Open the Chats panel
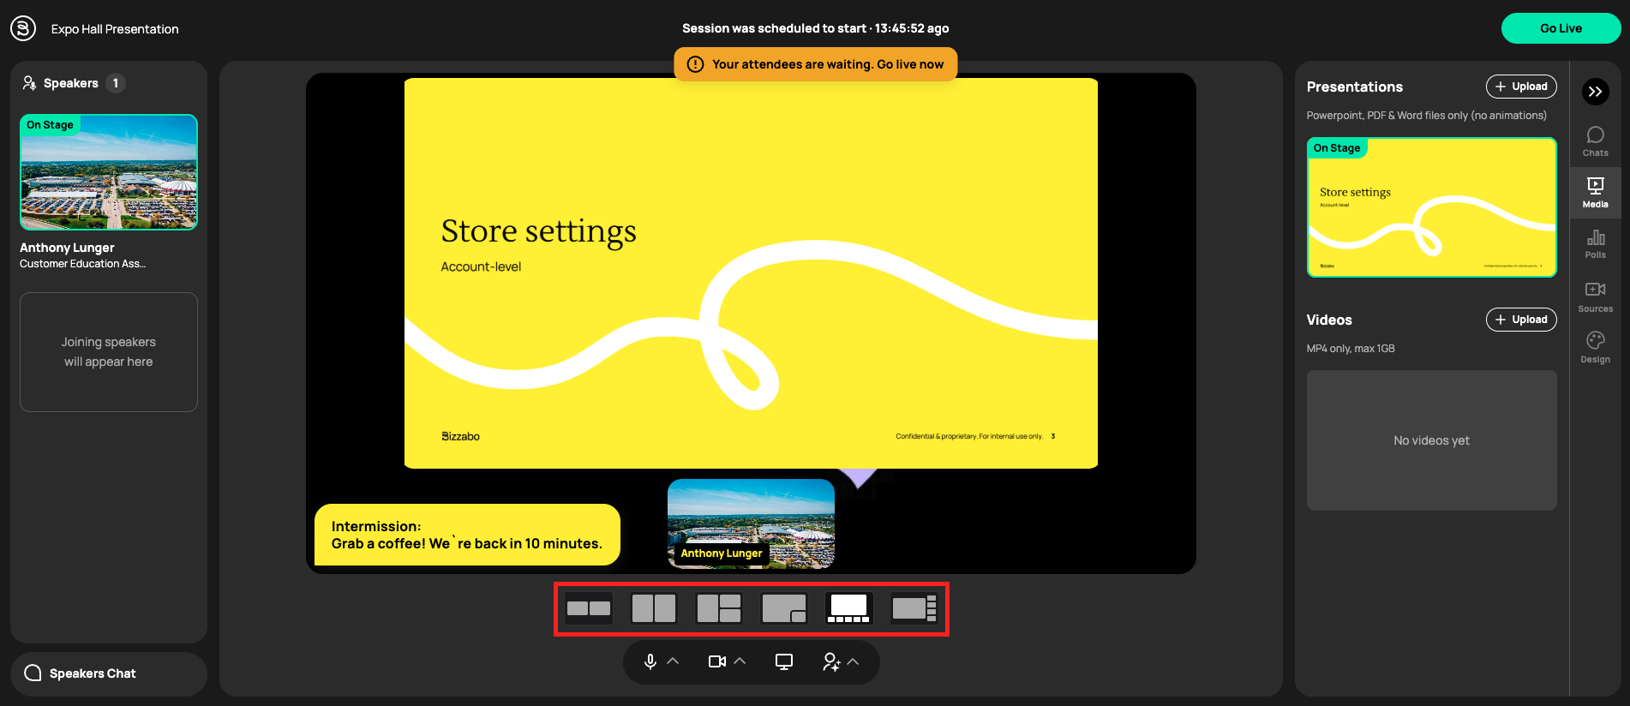Viewport: 1630px width, 706px height. [1595, 141]
